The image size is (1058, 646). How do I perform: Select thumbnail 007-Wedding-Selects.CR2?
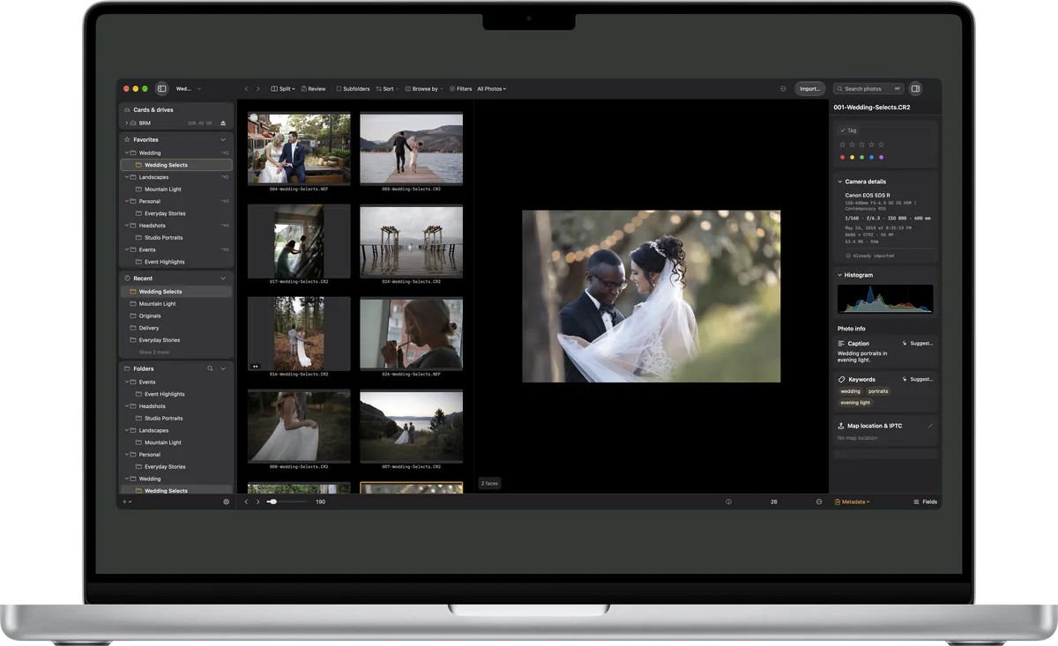412,427
